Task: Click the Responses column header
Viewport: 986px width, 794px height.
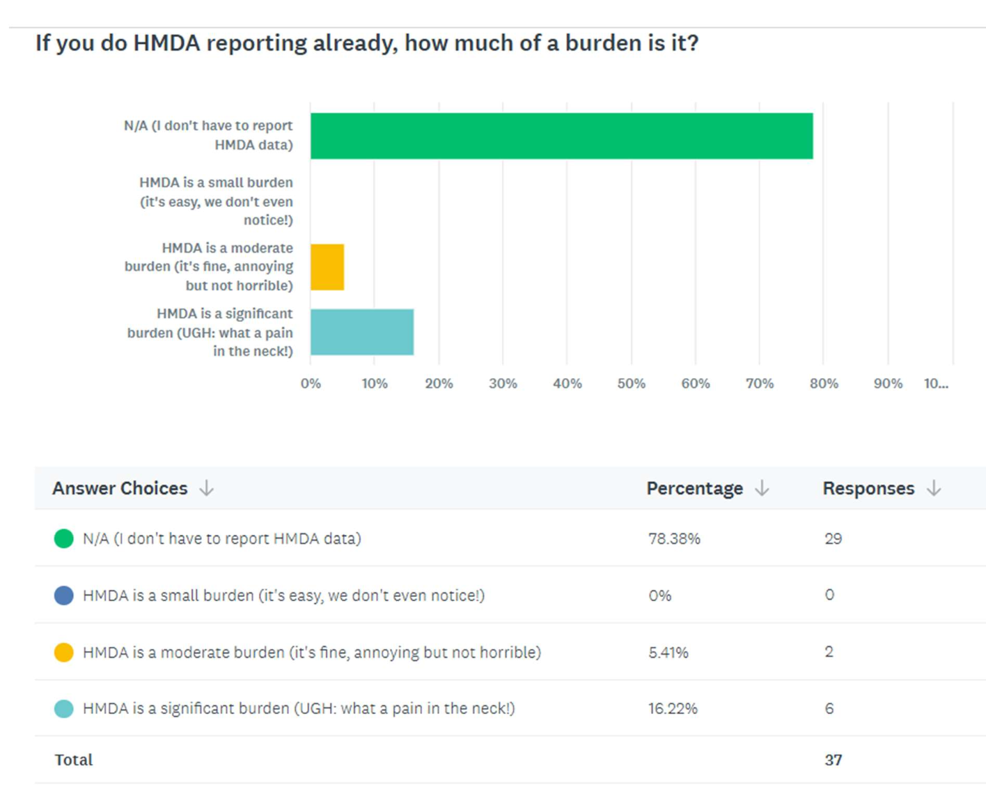Action: (868, 488)
